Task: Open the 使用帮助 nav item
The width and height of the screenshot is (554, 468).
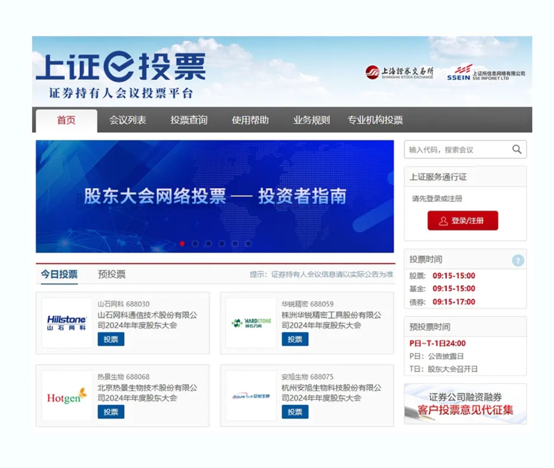Action: [x=250, y=120]
